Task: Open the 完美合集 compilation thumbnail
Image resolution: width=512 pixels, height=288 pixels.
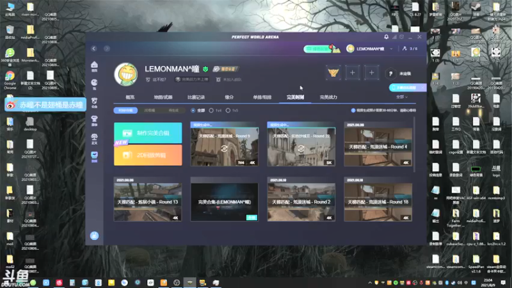Action: click(x=225, y=200)
